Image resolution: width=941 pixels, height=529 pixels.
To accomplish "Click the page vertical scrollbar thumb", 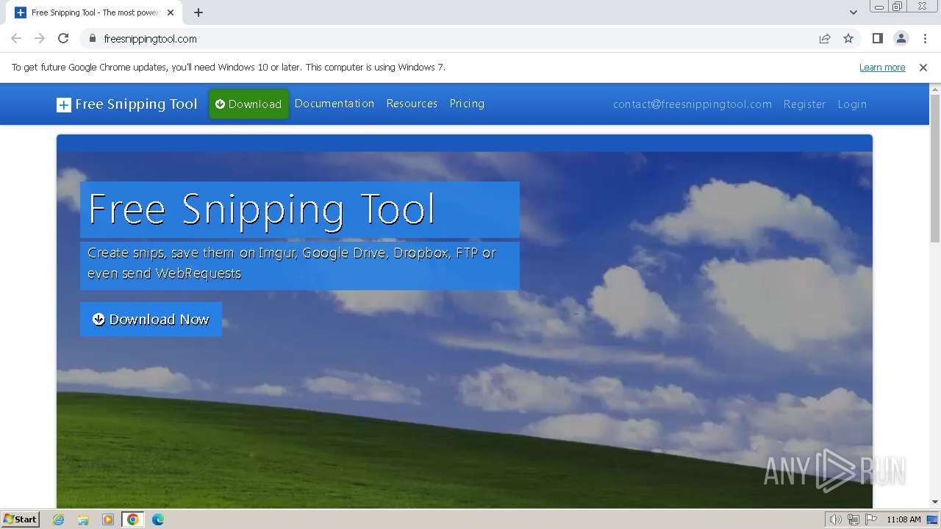I will 935,168.
